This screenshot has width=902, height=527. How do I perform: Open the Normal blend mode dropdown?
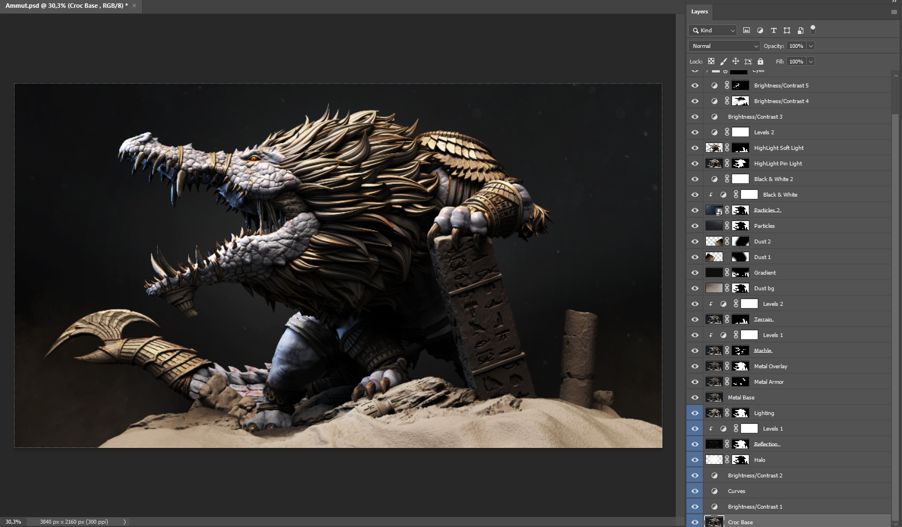pyautogui.click(x=724, y=46)
